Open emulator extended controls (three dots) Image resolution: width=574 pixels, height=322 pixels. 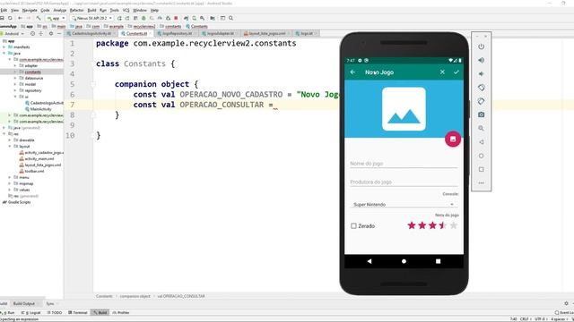(481, 182)
